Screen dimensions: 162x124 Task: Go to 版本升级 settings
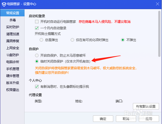[12, 83]
